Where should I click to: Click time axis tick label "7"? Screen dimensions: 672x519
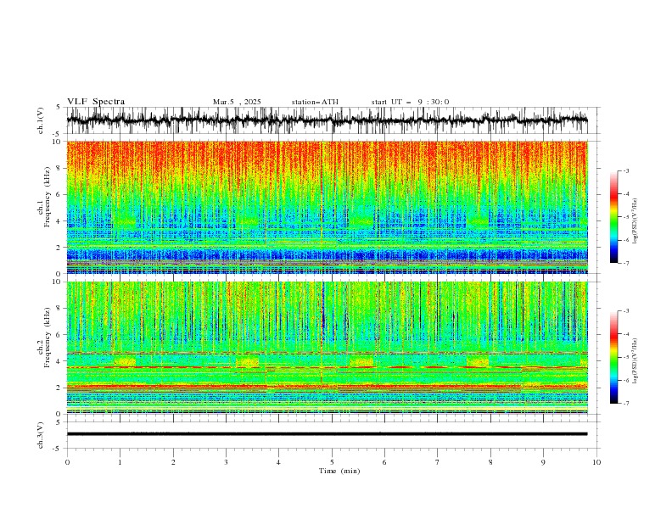pyautogui.click(x=438, y=462)
